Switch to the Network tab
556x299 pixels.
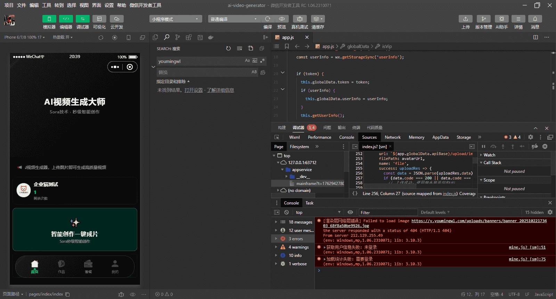(x=392, y=137)
